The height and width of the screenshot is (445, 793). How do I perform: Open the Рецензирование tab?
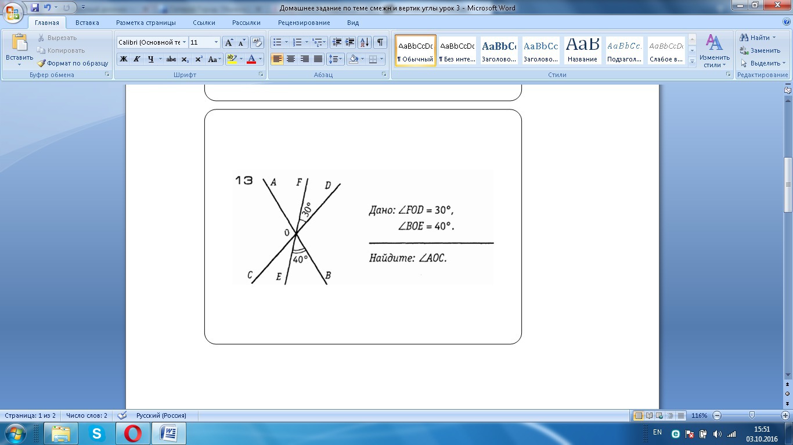click(304, 23)
